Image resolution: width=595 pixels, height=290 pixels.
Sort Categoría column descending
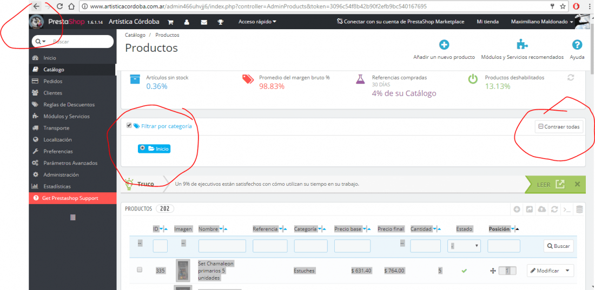320,230
